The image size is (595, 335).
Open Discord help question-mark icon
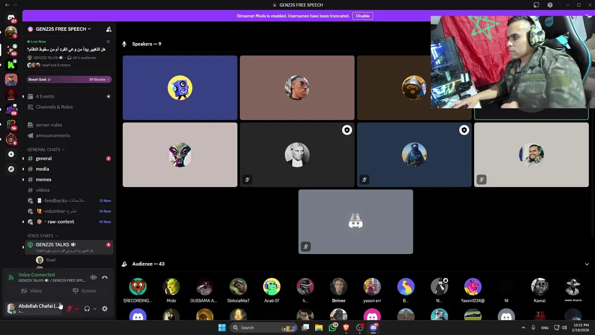(550, 5)
